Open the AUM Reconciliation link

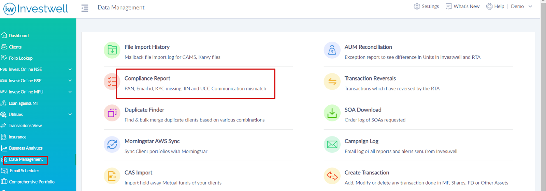[368, 47]
